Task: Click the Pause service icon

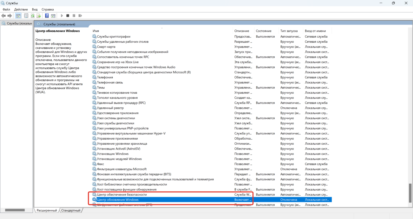Action: 74,16
